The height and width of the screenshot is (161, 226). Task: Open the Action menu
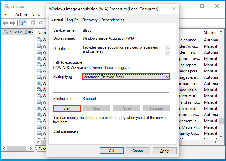(x=21, y=14)
